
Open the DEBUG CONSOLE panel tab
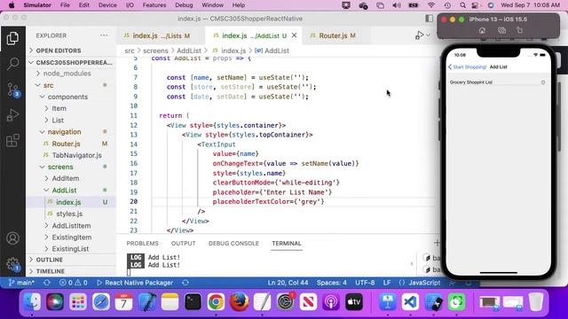[233, 244]
